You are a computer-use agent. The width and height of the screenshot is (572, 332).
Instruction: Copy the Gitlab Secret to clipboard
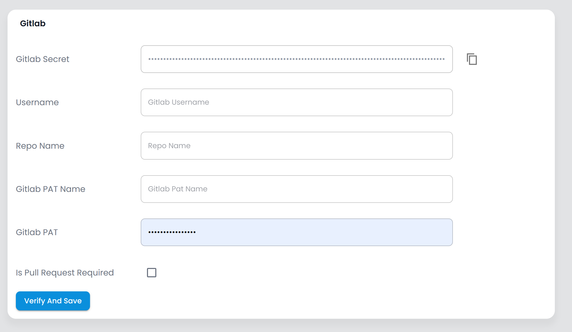click(472, 59)
